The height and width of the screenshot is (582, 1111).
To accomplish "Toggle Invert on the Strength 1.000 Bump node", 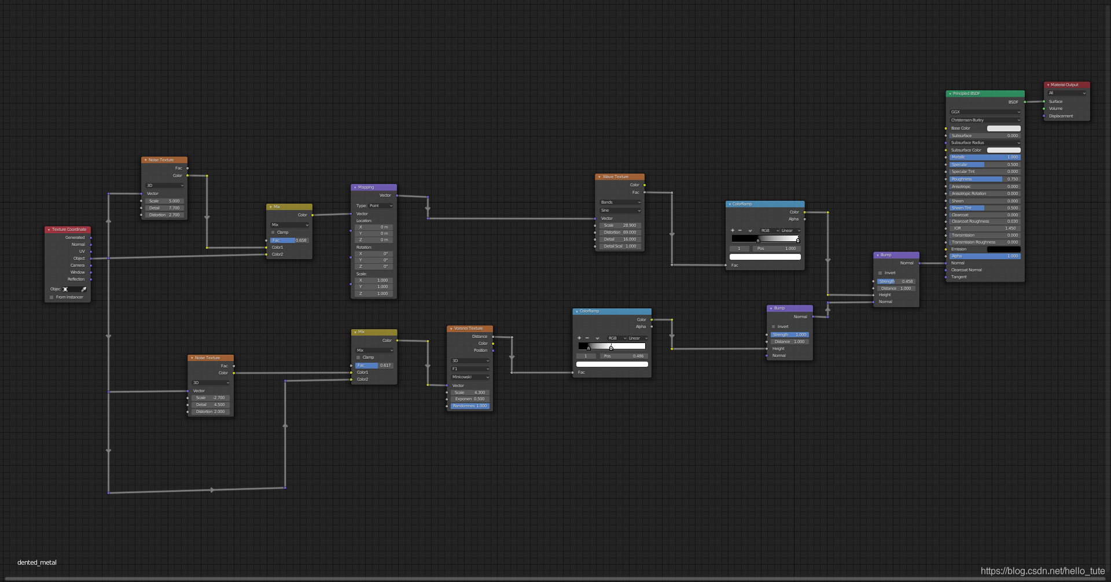I will point(774,327).
